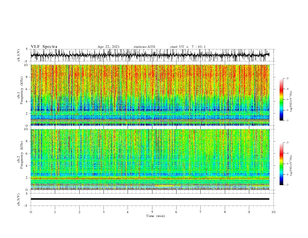Click the "-5" tick on ch.3(V) axis
The image size is (308, 238).
[26, 206]
